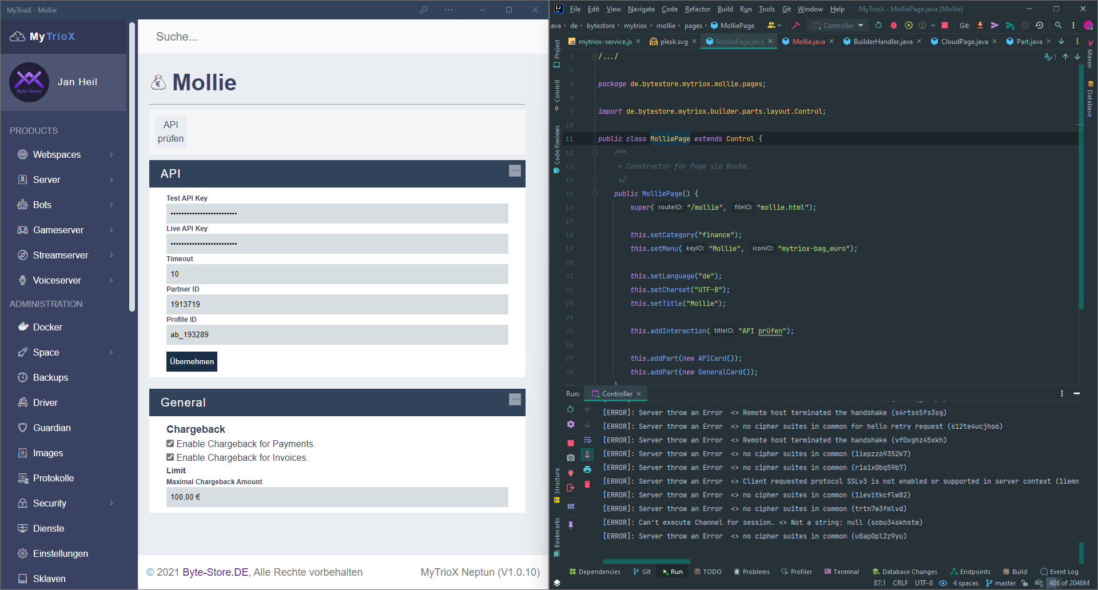The image size is (1098, 590).
Task: Click the build hammer icon in IntelliJ toolbar
Action: 795,25
